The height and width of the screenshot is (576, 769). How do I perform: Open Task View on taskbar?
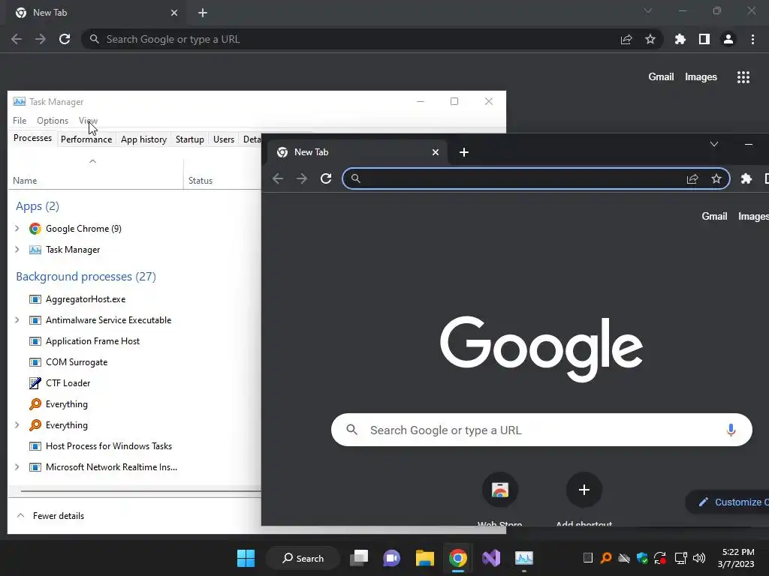[x=359, y=558]
